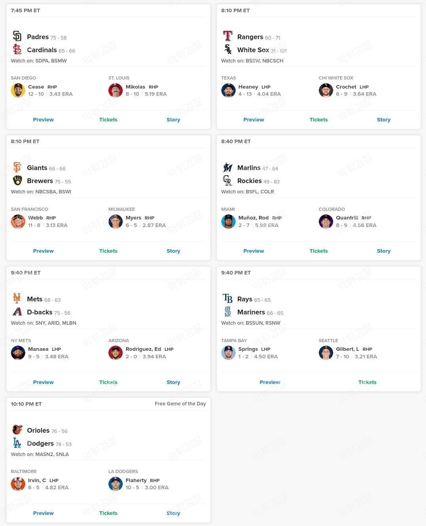Click the Orioles team logo

17,430
